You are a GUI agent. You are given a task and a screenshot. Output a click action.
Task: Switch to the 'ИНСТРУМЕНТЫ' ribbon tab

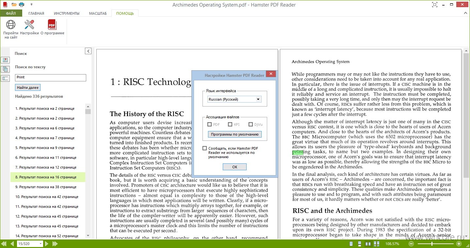point(67,13)
